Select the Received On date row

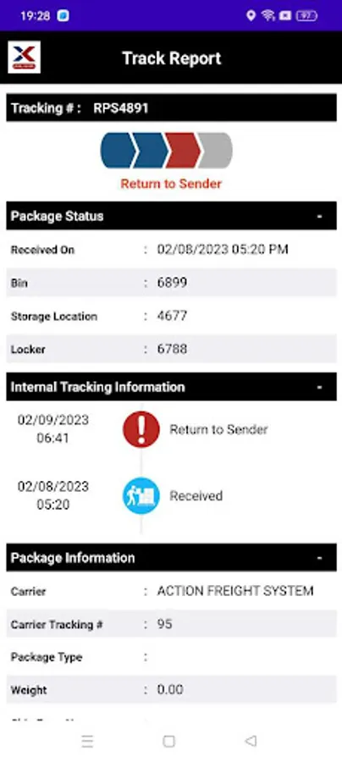171,250
